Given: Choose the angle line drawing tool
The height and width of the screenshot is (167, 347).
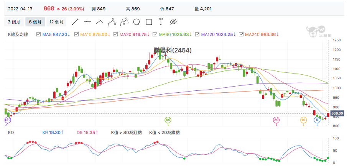Looking at the screenshot, I should (100, 22).
